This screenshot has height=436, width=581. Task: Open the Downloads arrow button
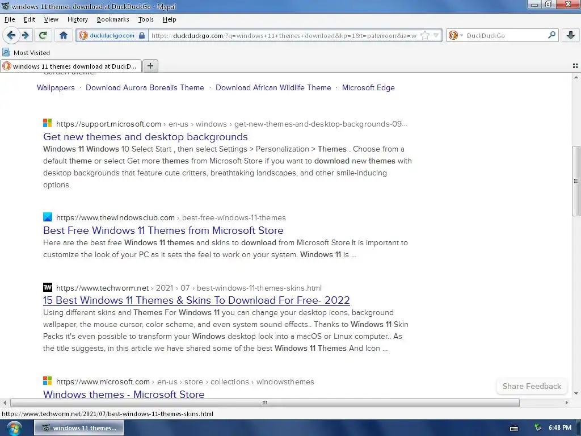click(x=571, y=35)
